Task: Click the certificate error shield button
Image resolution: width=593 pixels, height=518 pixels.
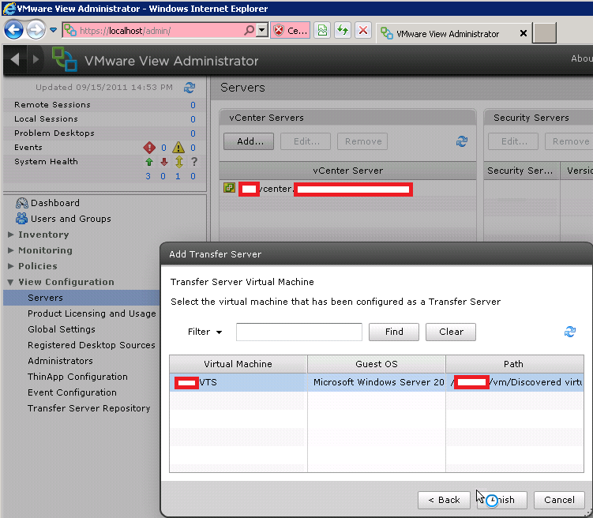Action: pos(290,30)
